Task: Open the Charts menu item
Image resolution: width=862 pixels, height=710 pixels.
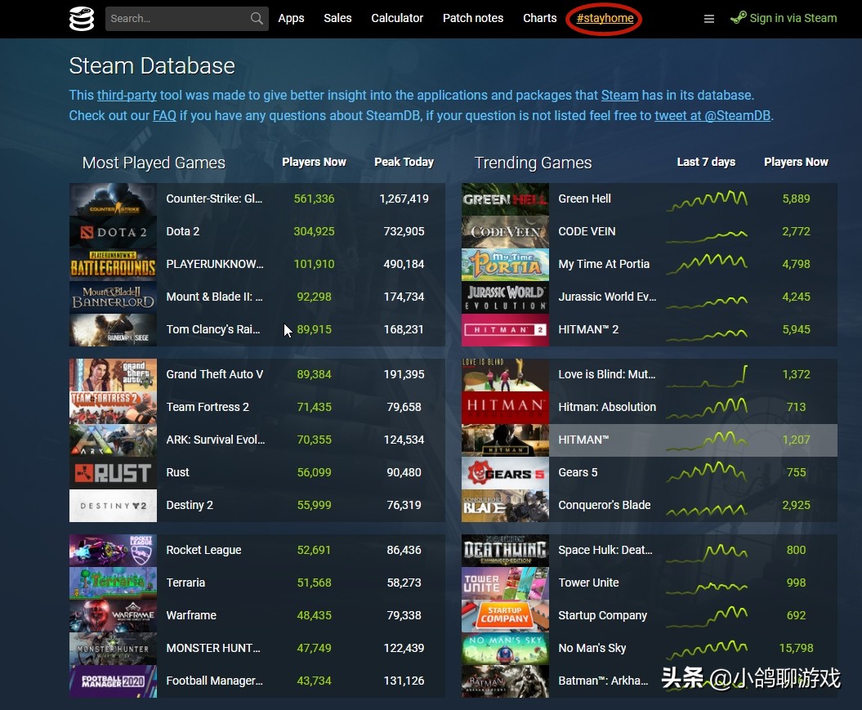Action: (x=539, y=18)
